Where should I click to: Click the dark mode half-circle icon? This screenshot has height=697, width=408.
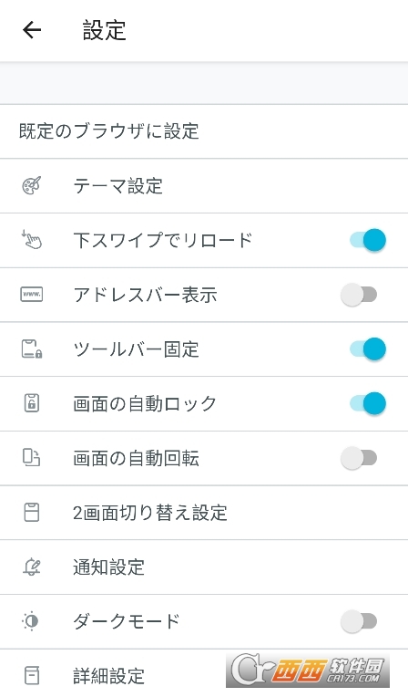point(31,621)
